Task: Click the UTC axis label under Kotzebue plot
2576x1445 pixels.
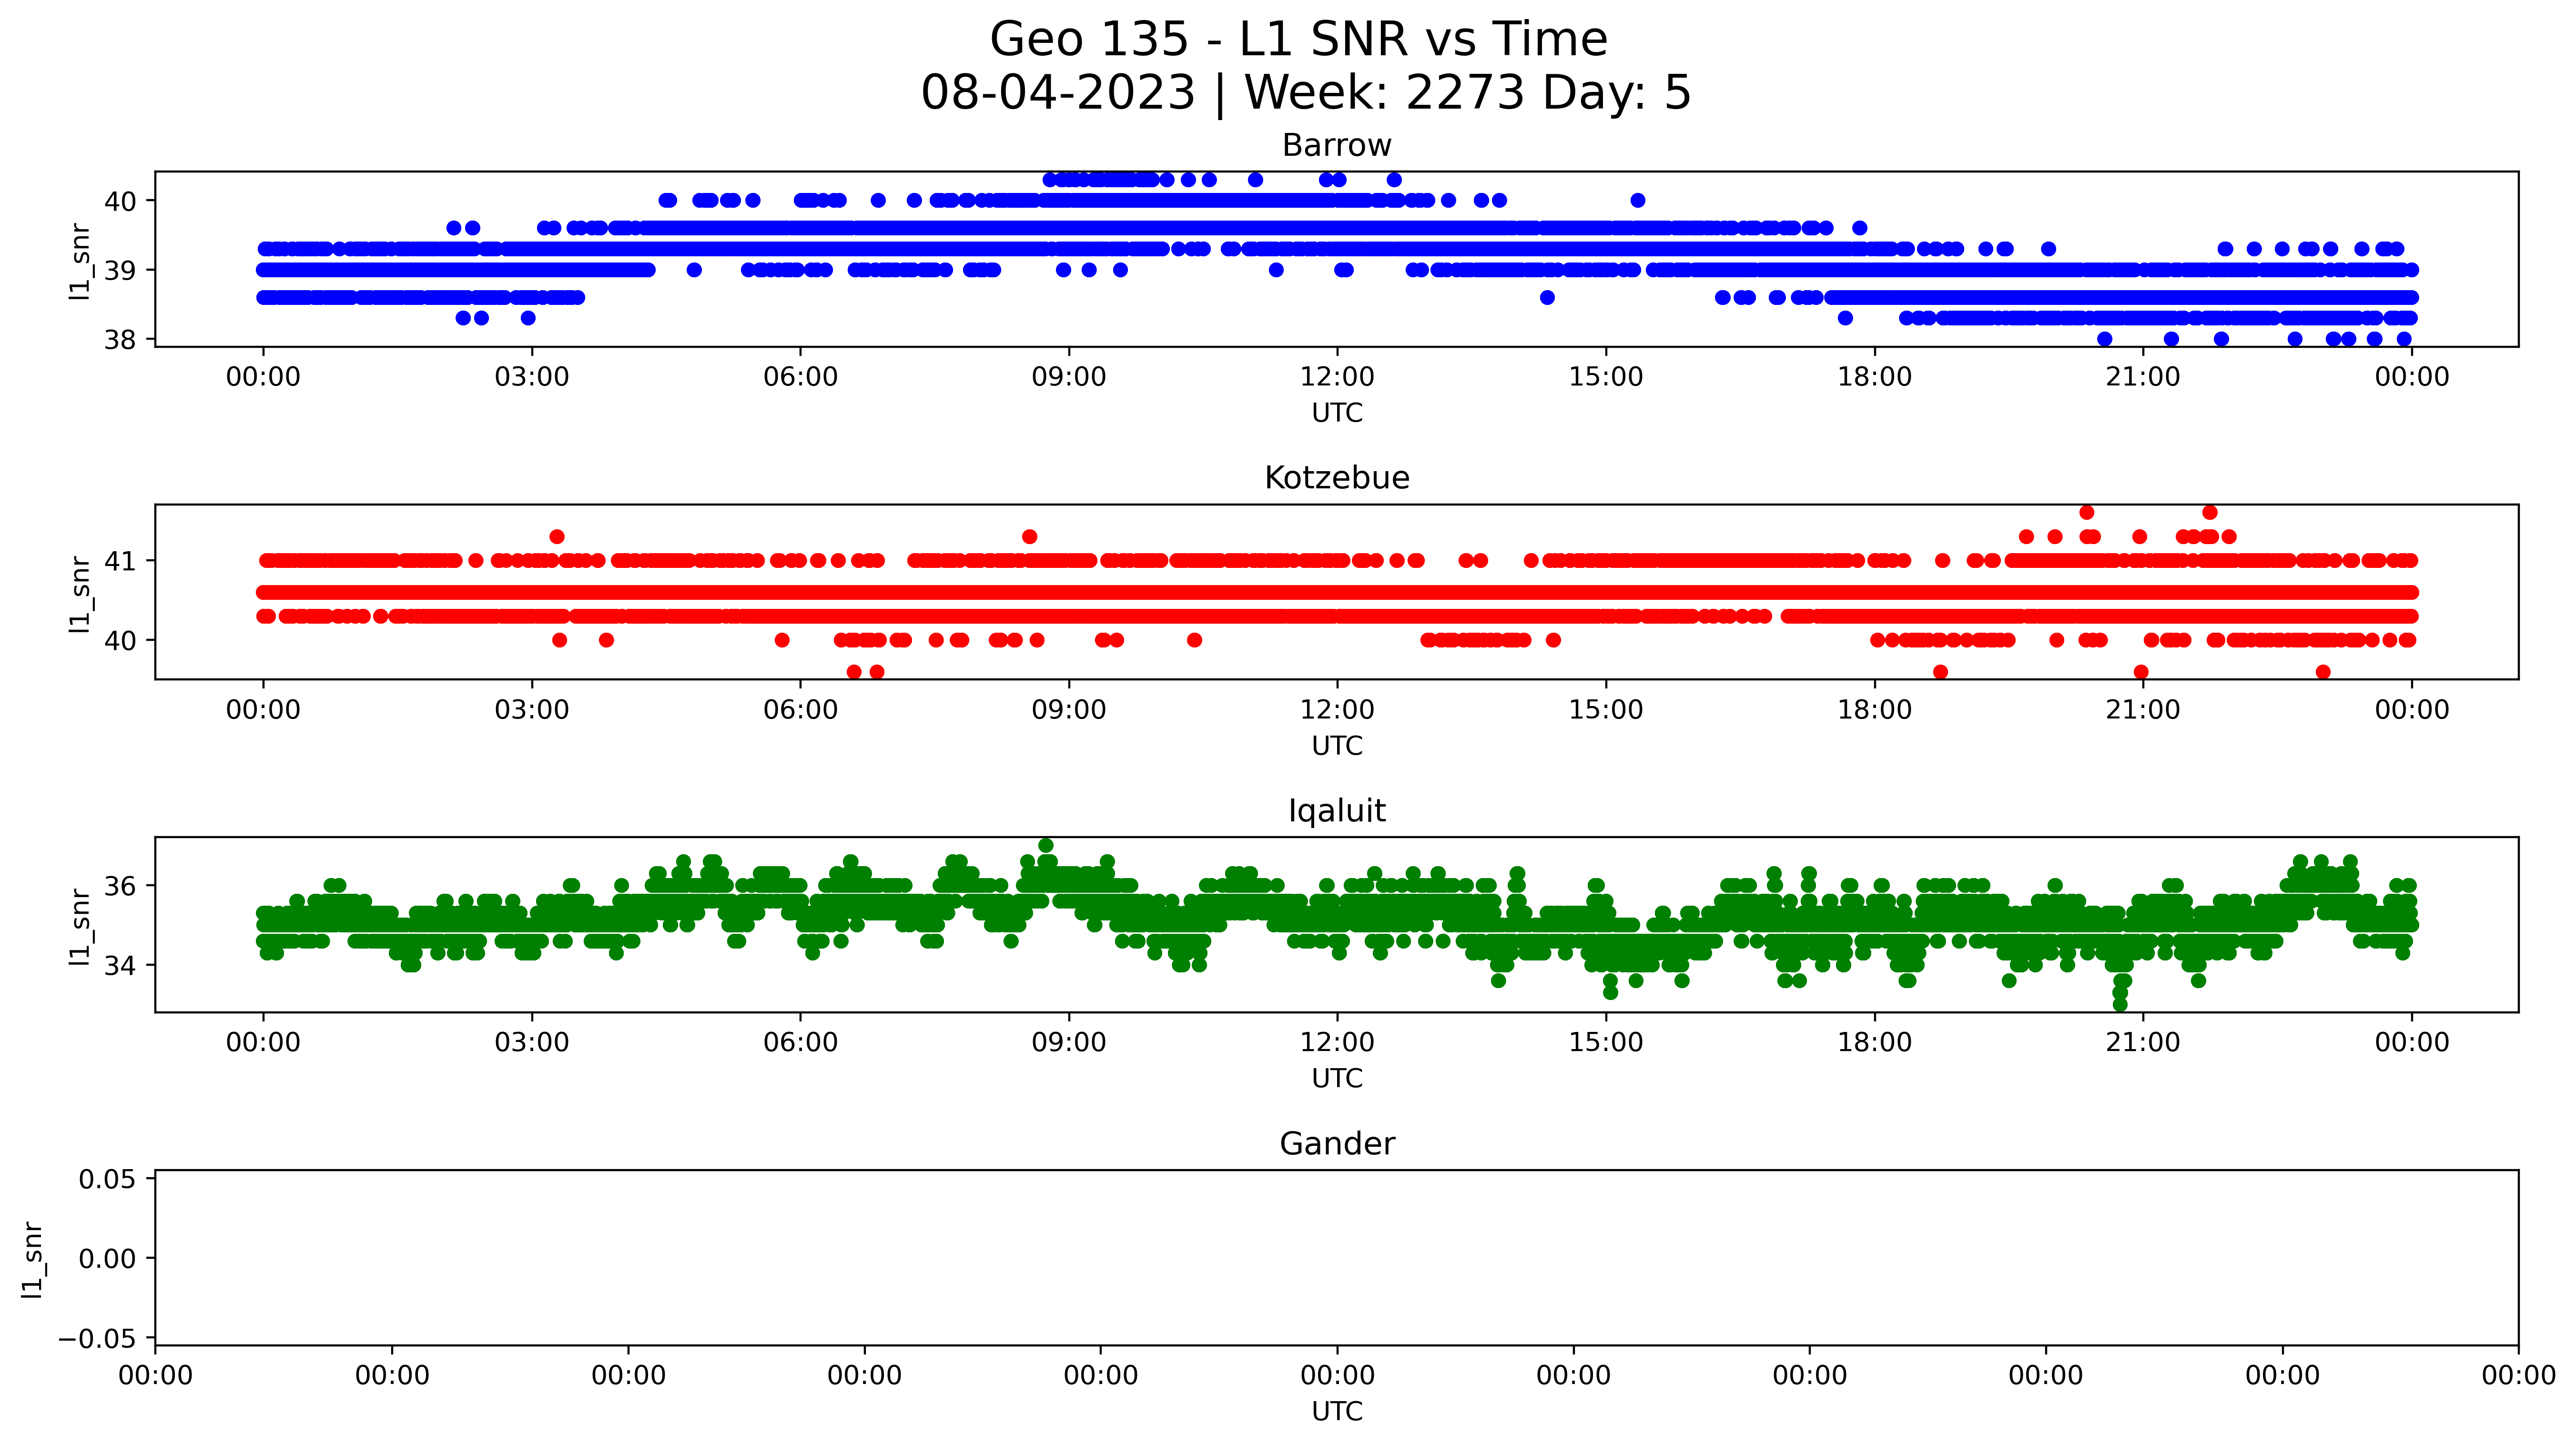Action: click(x=1337, y=746)
